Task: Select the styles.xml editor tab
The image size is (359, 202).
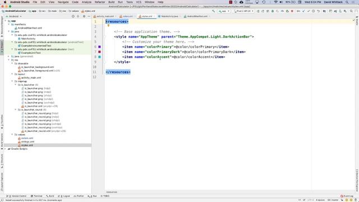Action: [146, 16]
